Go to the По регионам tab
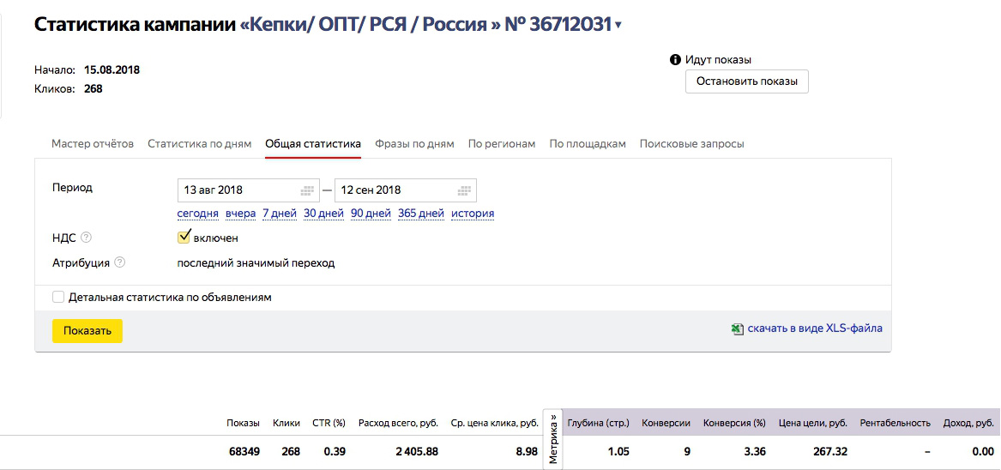The image size is (1001, 470). 502,143
